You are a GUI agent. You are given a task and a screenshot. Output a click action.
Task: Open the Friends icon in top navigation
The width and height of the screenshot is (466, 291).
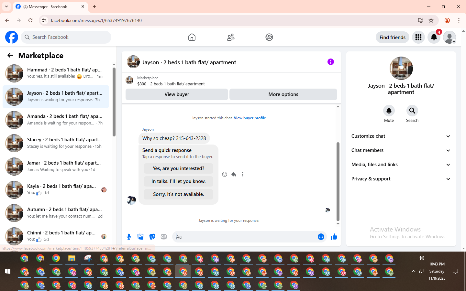tap(231, 37)
